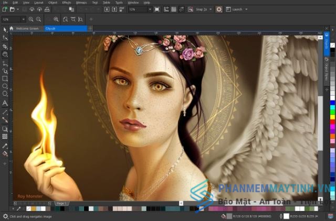The width and height of the screenshot is (336, 221).
Task: Click the horizontal scrollbar left arrow
Action: click(181, 203)
